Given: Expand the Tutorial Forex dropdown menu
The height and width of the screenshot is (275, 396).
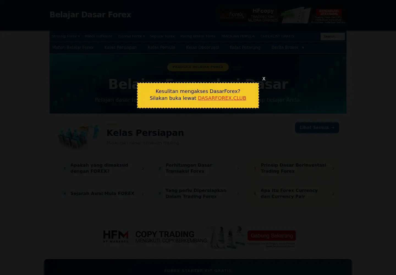Looking at the screenshot, I should pos(131,36).
